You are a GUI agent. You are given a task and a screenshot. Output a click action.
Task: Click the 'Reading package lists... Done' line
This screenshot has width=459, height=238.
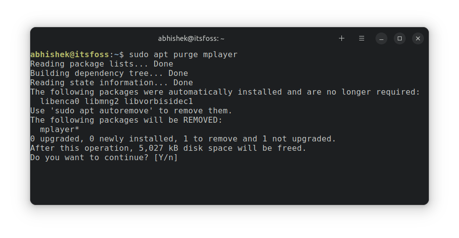tap(101, 64)
